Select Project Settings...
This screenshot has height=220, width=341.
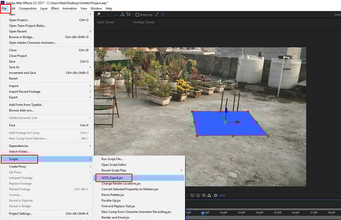47,214
